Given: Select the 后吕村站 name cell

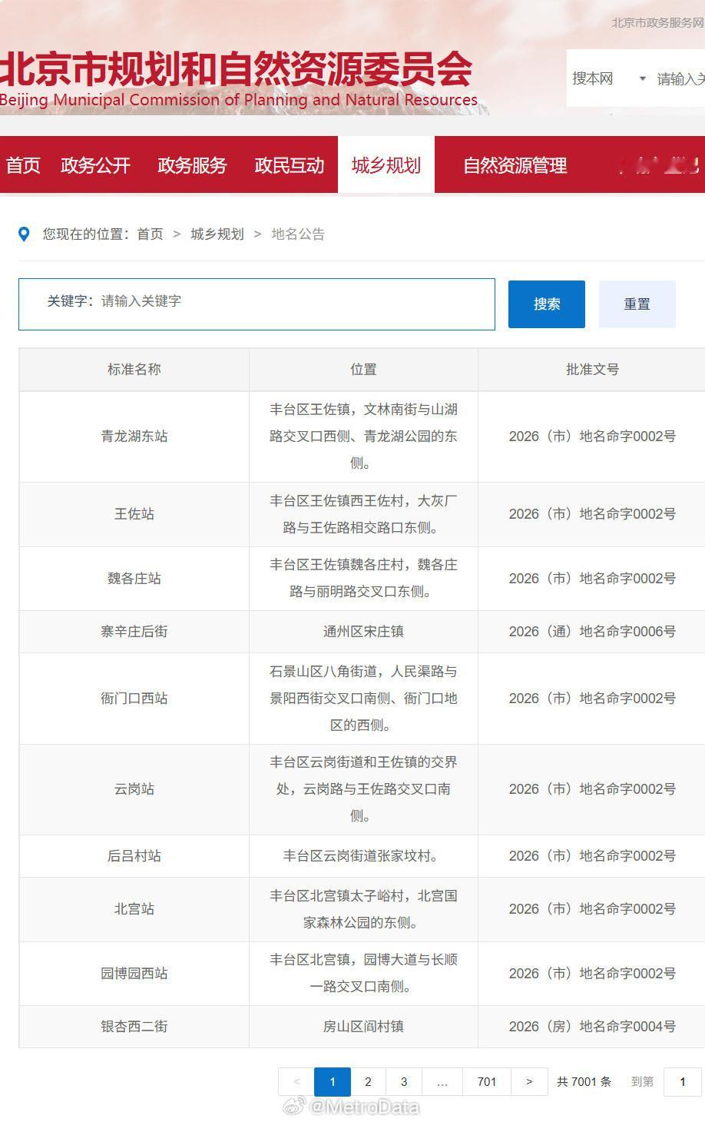Looking at the screenshot, I should (x=134, y=856).
